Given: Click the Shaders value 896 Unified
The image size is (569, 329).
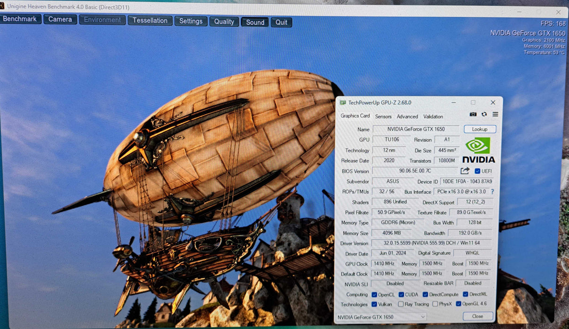Looking at the screenshot, I should pos(395,202).
